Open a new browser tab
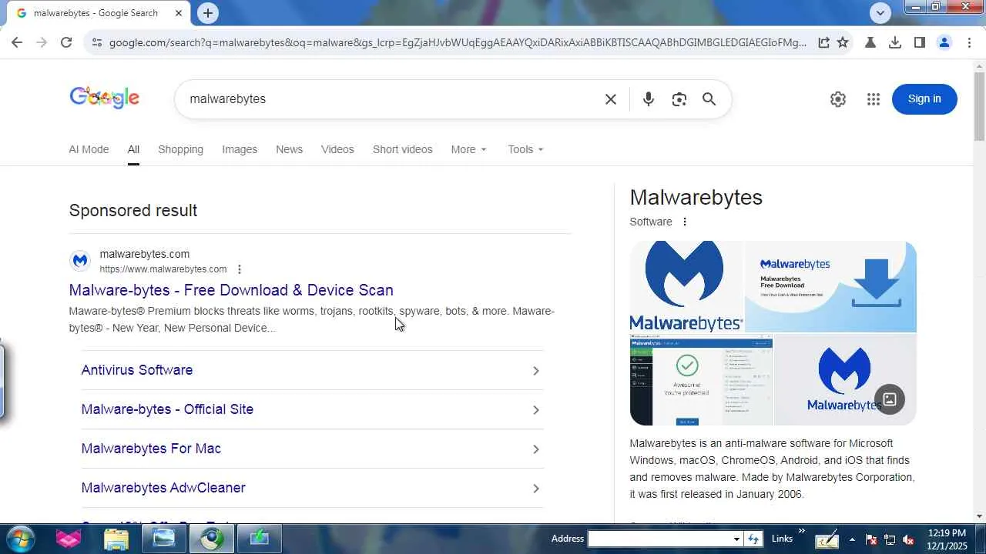Viewport: 986px width, 554px height. coord(207,13)
